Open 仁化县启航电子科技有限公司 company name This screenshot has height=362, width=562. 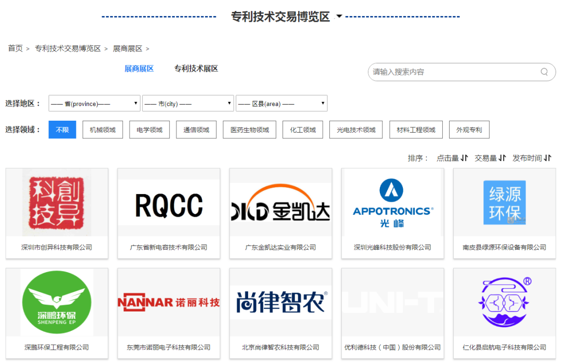[505, 347]
